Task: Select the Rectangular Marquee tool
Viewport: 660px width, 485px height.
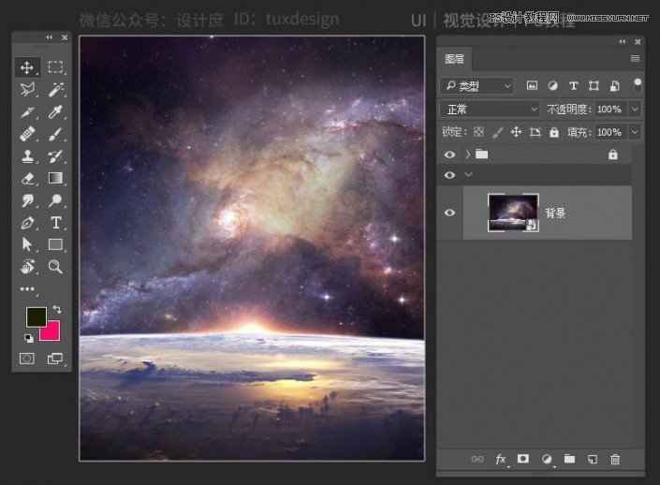Action: coord(55,67)
